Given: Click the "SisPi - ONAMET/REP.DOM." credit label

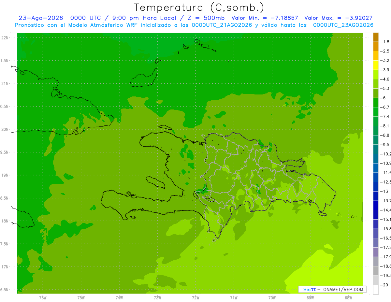Looking at the screenshot, I should [x=332, y=289].
